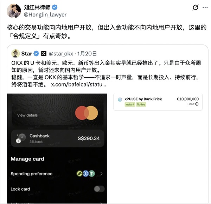Click the Instant tag under xPULSE
Image resolution: width=211 pixels, height=204 pixels.
pyautogui.click(x=130, y=104)
